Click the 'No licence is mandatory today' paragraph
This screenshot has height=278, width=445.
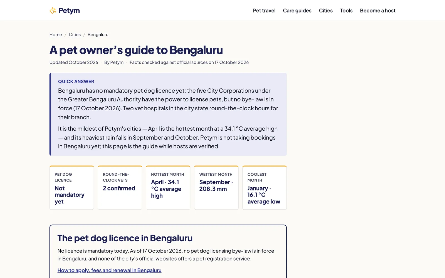[x=166, y=255]
